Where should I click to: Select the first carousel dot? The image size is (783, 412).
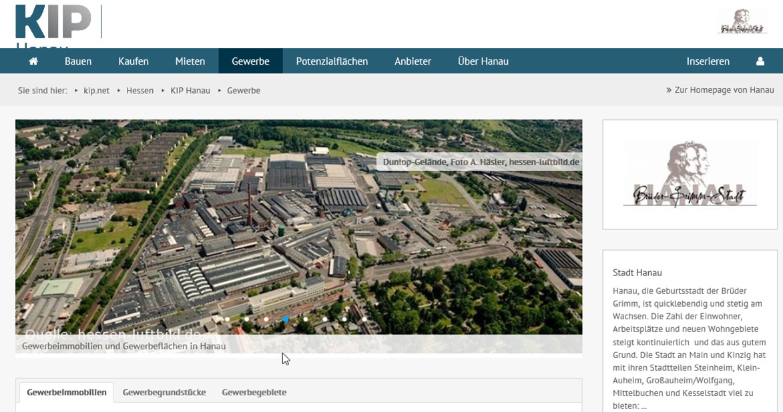pyautogui.click(x=227, y=319)
